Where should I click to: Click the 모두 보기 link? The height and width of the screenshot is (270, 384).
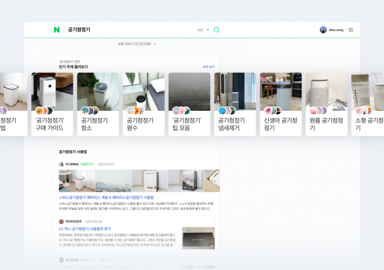click(209, 67)
